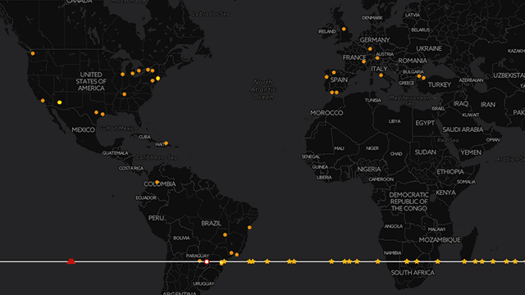525x295 pixels.
Task: Select the orange dot in Germany
Action: click(x=370, y=49)
